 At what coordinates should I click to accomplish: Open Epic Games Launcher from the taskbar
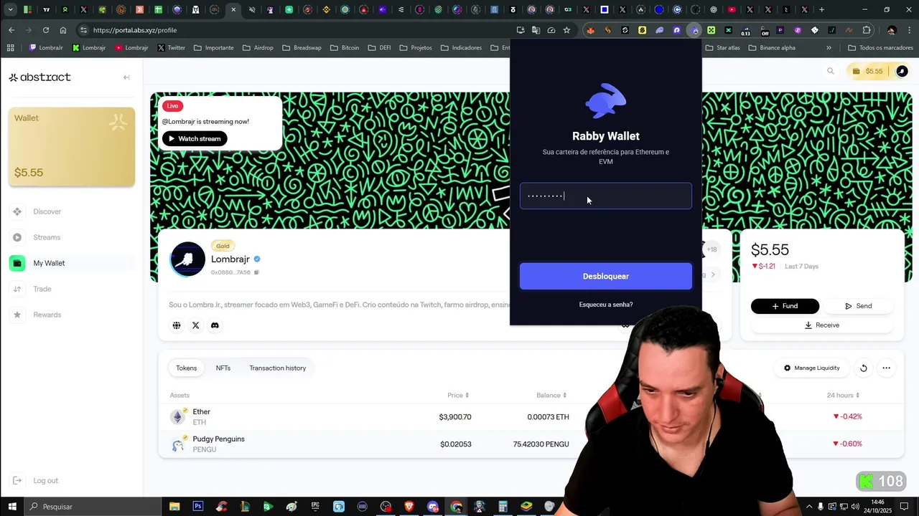tap(315, 506)
